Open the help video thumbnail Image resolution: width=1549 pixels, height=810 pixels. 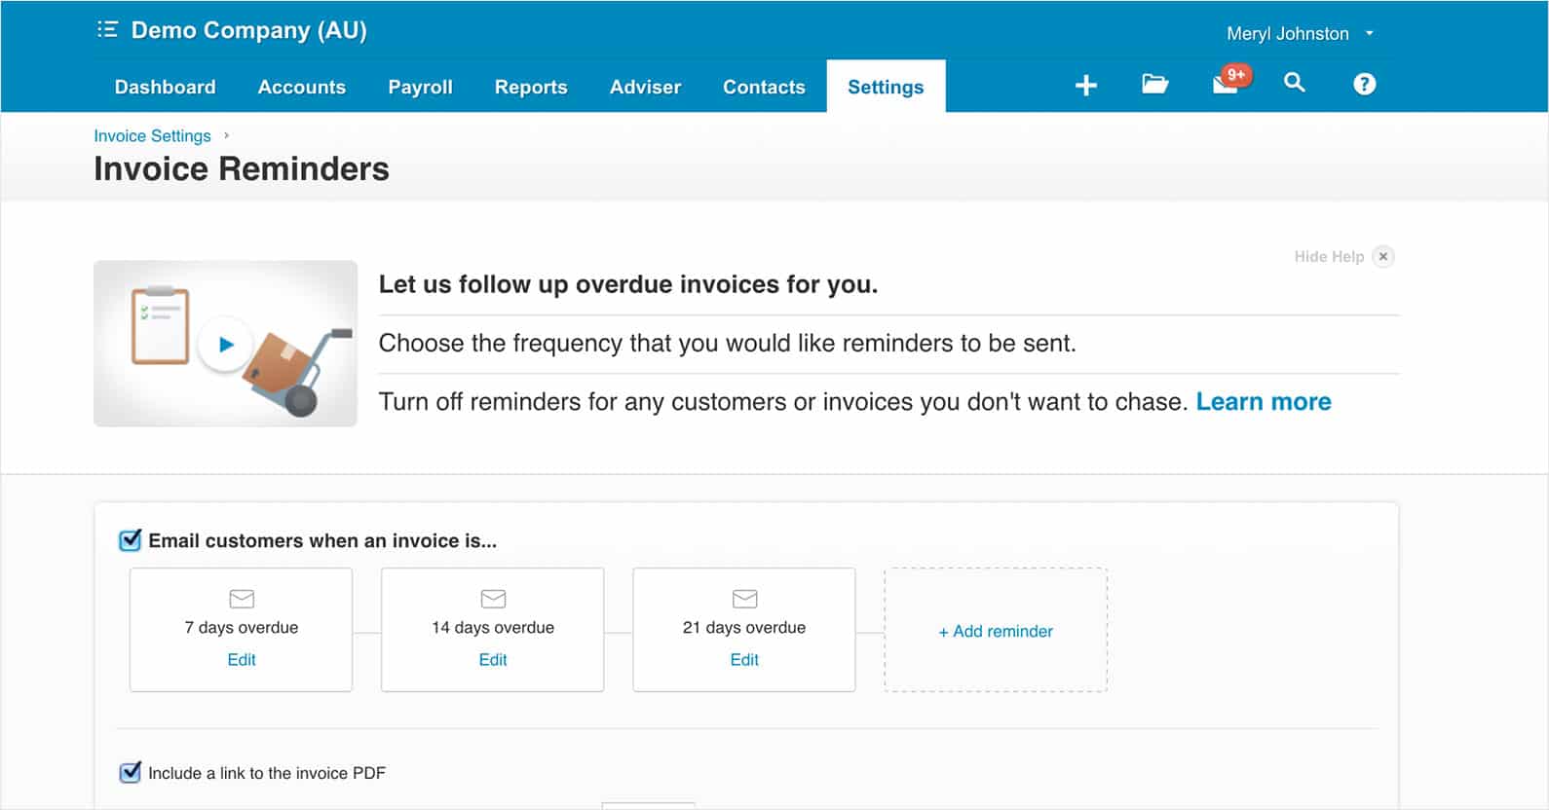(x=225, y=344)
